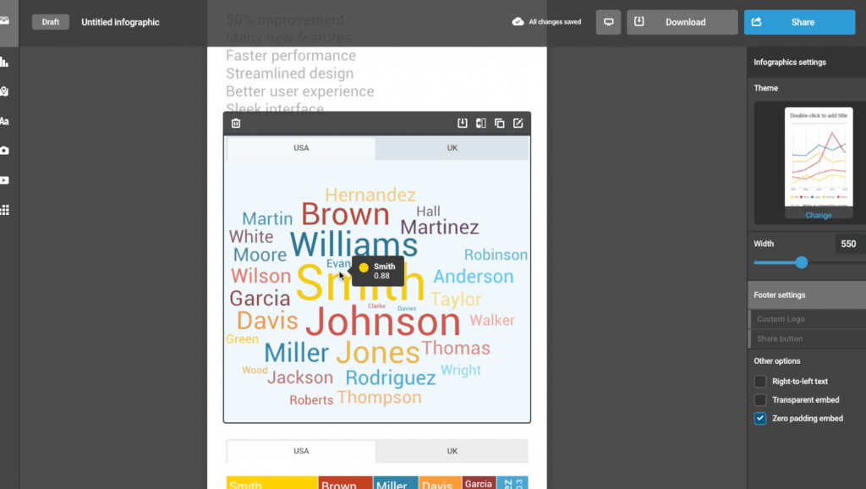Delete the word cloud chart via trash icon
Viewport: 866px width, 489px height.
236,123
